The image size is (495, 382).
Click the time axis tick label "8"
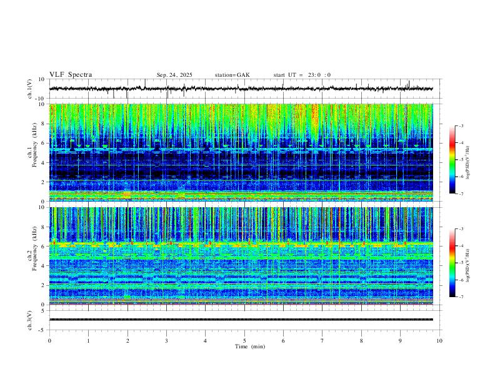pos(361,341)
